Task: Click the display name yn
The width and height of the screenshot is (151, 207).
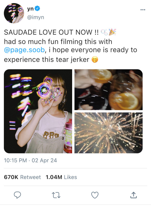Action: click(x=30, y=9)
